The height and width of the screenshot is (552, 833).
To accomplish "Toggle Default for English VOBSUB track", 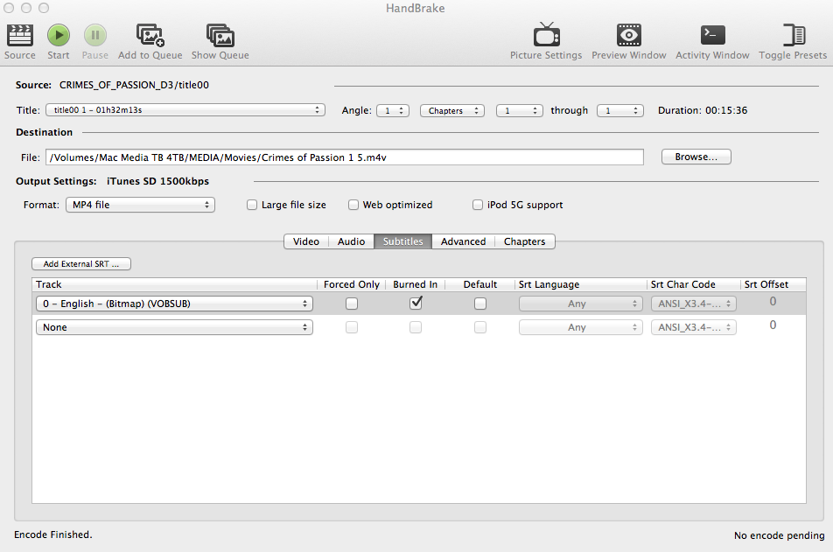I will (480, 304).
